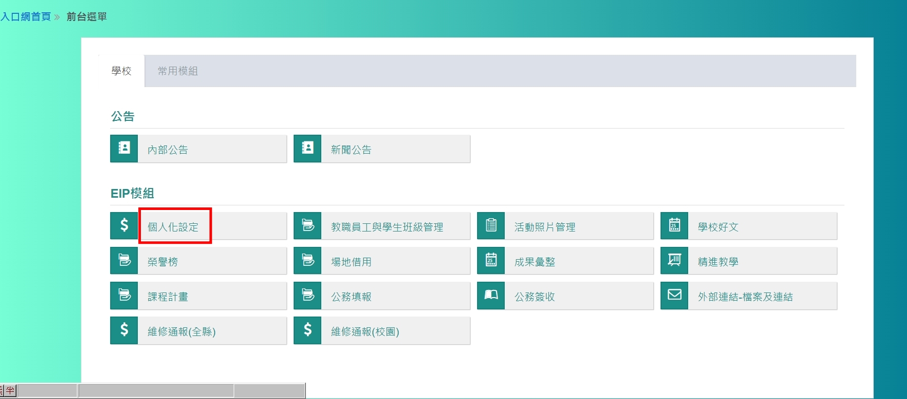
Task: Go to 入口網首頁 breadcrumb link
Action: (26, 17)
